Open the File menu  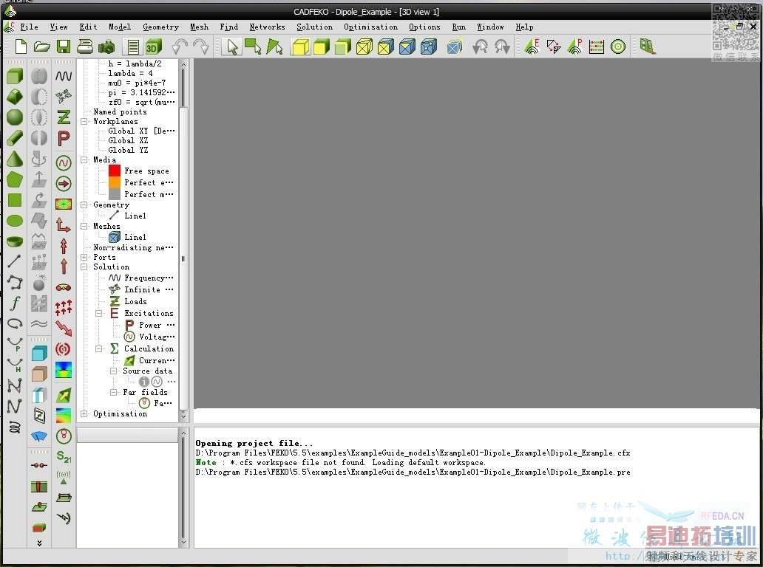pos(29,27)
